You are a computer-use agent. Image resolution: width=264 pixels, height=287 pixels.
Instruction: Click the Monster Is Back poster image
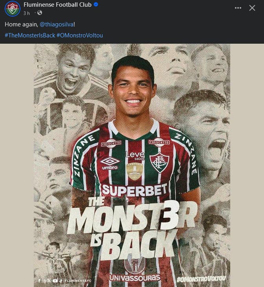[132, 165]
